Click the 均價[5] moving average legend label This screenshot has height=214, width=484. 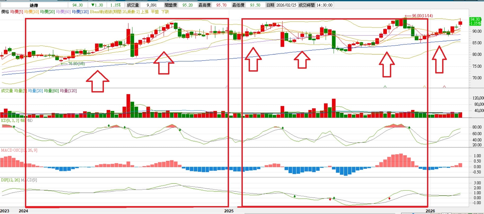pyautogui.click(x=17, y=12)
